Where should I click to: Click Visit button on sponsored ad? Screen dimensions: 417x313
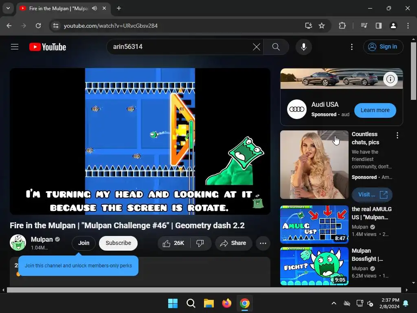coord(372,194)
